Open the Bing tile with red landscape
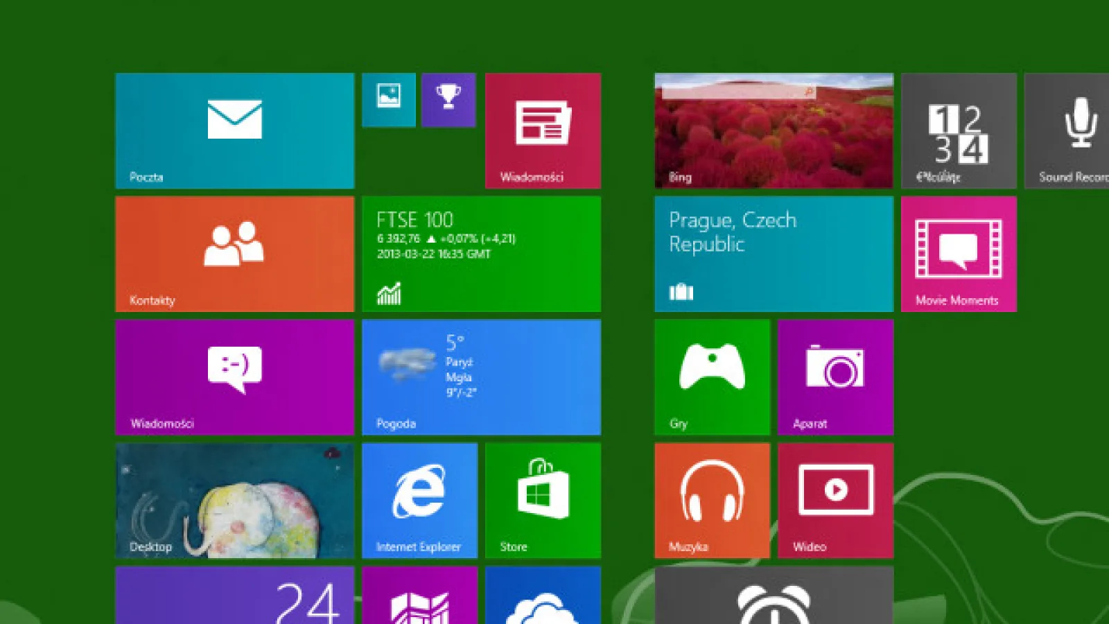This screenshot has width=1109, height=624. click(x=774, y=130)
